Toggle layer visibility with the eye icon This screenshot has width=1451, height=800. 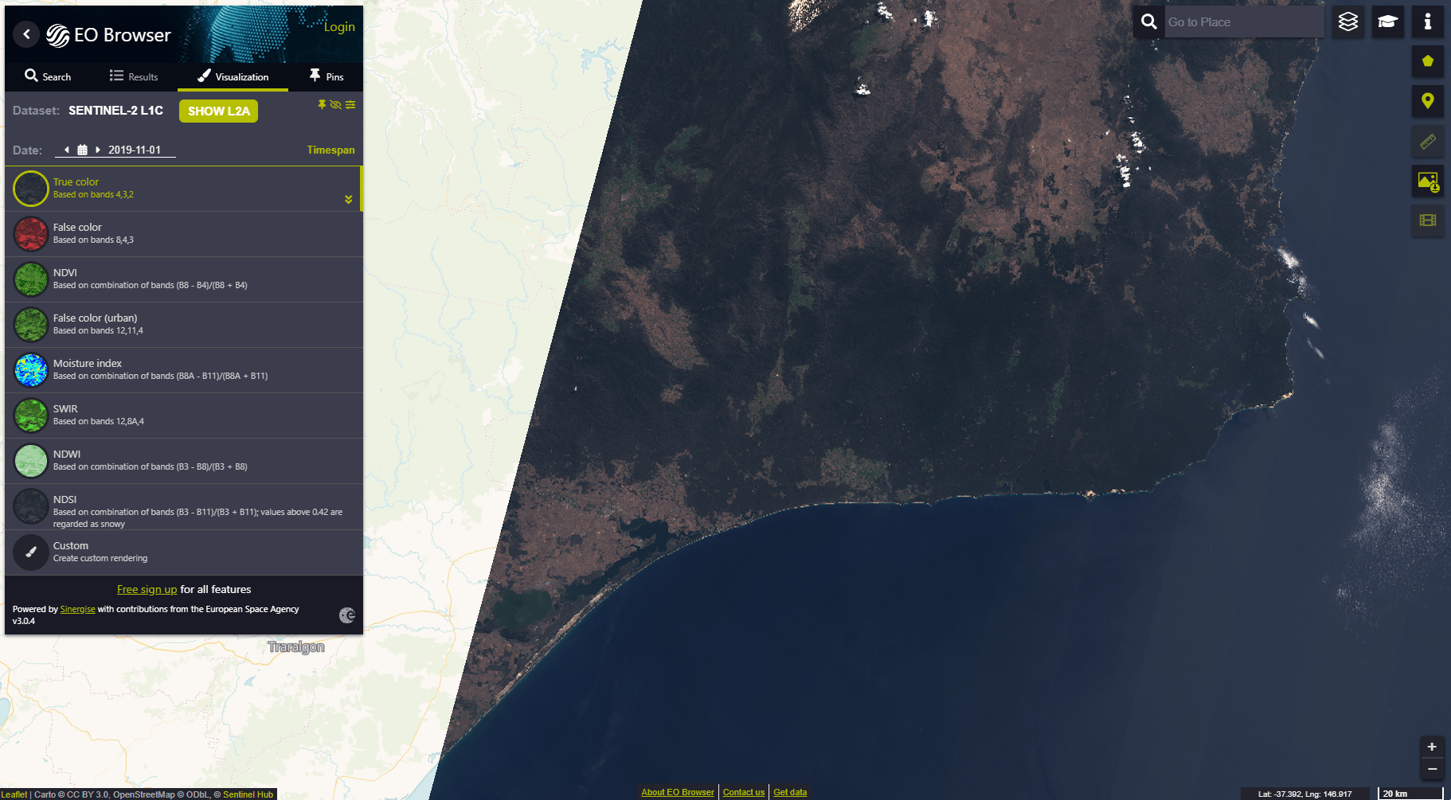336,104
